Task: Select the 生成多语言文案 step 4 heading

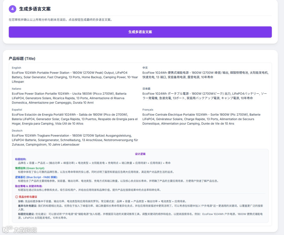Action: [x=35, y=9]
